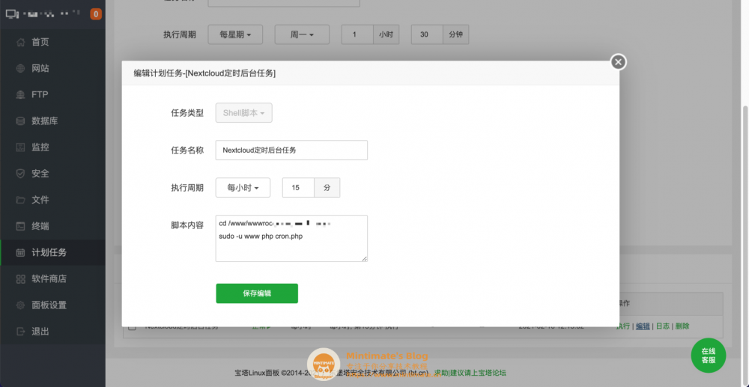
Task: Open the Shell脚本 task type dropdown
Action: (243, 112)
